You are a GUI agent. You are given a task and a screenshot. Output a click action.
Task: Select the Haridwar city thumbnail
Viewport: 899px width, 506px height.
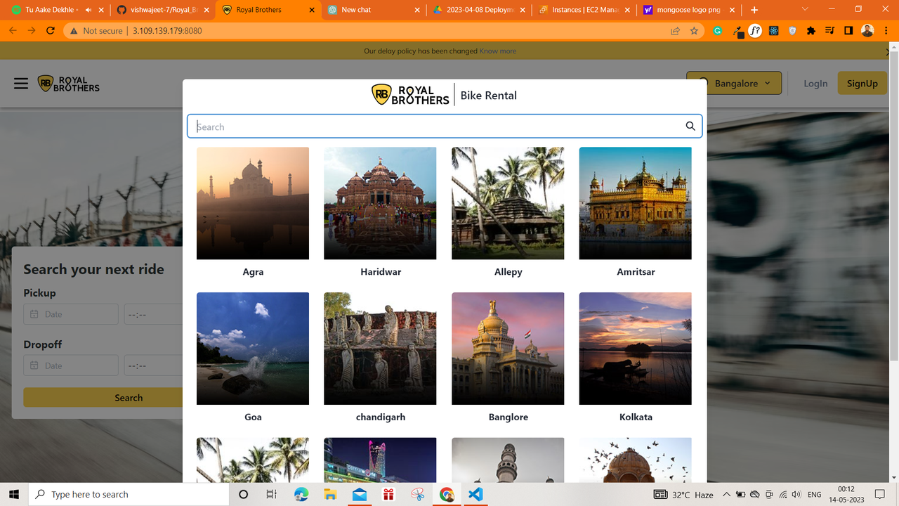[380, 203]
